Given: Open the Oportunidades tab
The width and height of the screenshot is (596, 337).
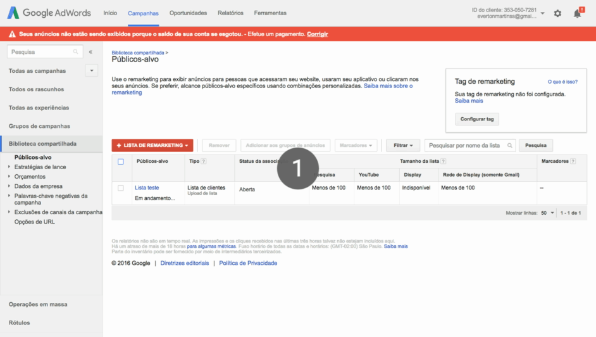Looking at the screenshot, I should tap(188, 13).
